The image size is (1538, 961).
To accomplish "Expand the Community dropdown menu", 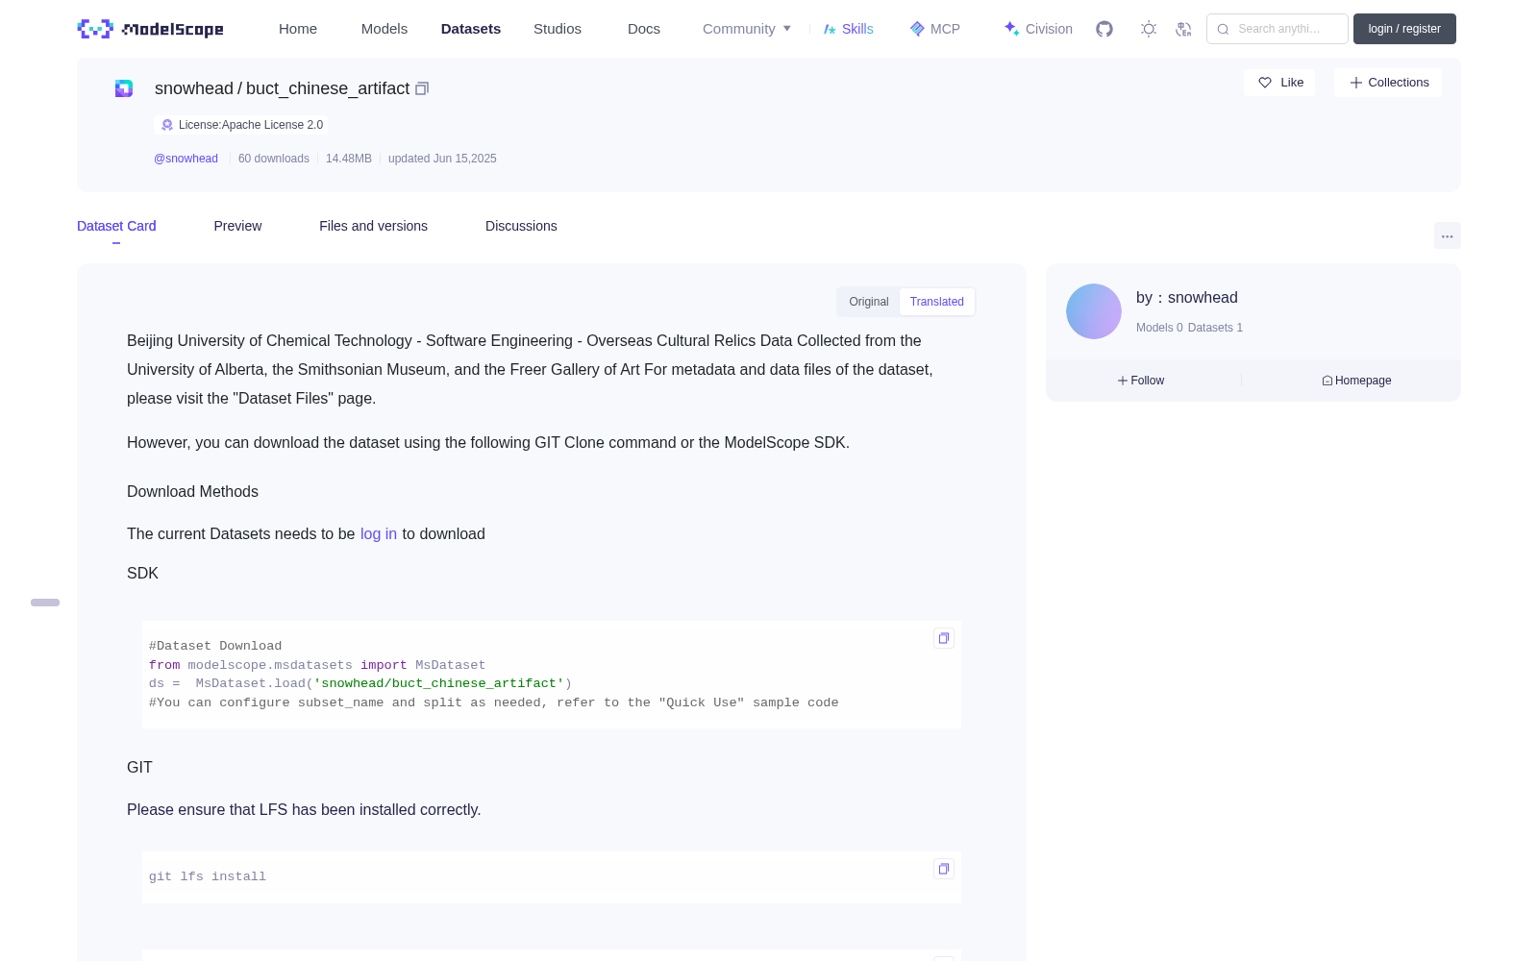I will pos(747,29).
